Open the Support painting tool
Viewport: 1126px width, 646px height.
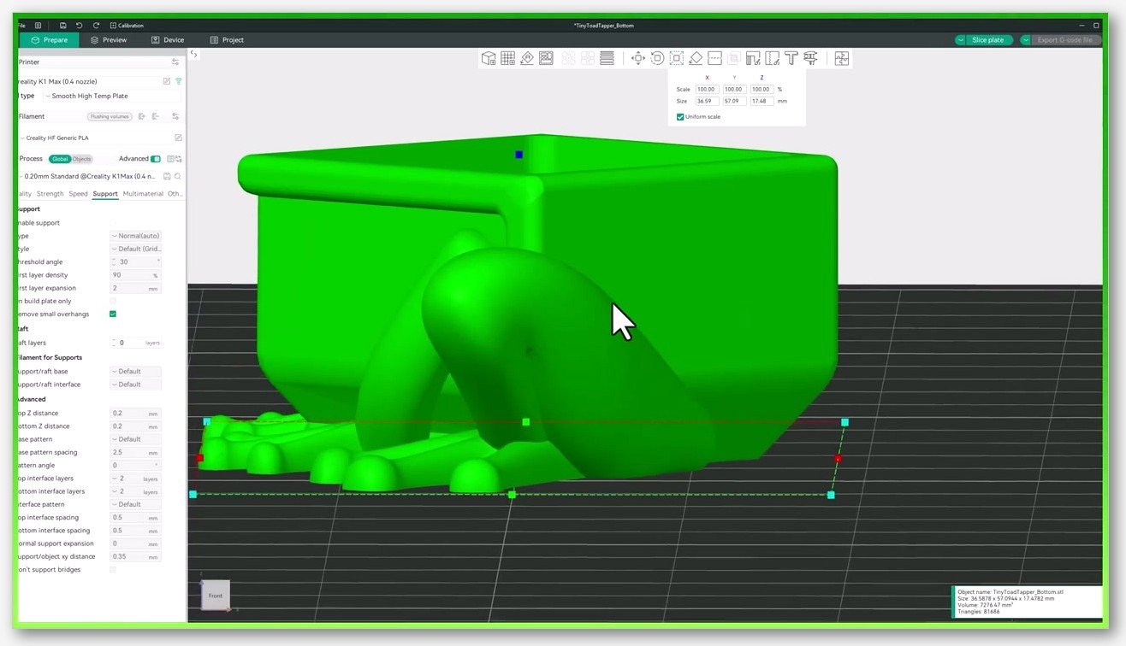(x=753, y=58)
